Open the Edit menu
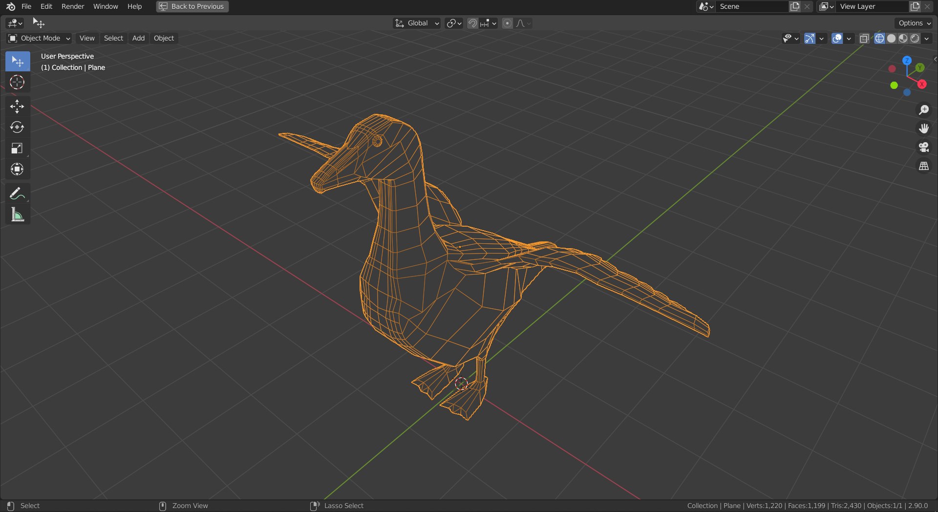The image size is (938, 512). (x=46, y=6)
